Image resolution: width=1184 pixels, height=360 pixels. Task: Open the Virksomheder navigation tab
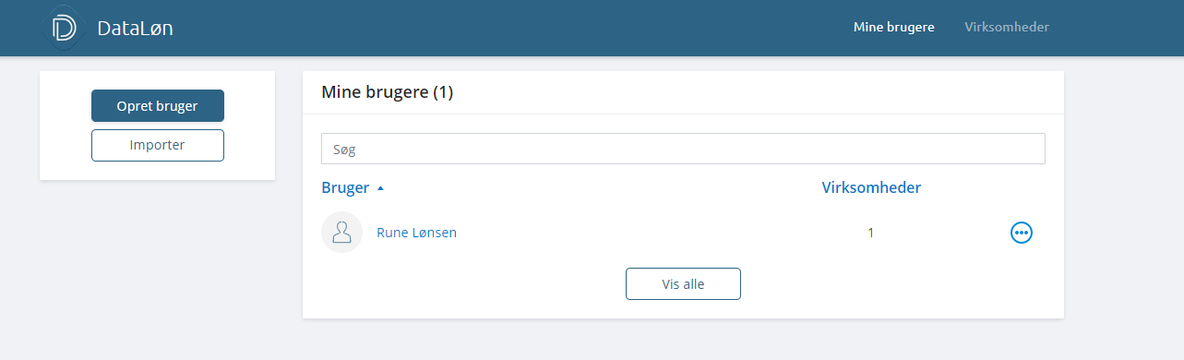point(1007,27)
